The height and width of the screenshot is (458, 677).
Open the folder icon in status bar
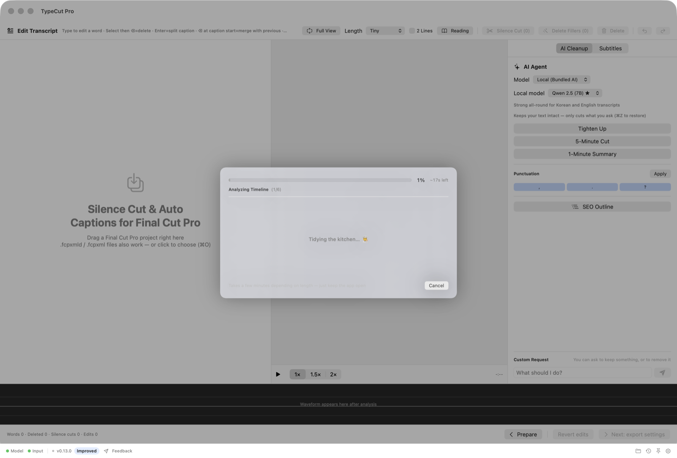(x=638, y=451)
